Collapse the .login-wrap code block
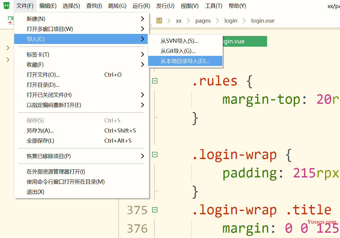The image size is (340, 238). (155, 155)
